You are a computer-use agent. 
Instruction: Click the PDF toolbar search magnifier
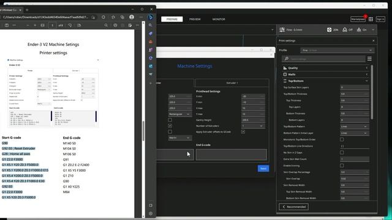tap(106, 25)
